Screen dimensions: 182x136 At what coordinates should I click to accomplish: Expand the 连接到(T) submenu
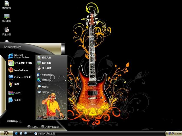click(51, 80)
